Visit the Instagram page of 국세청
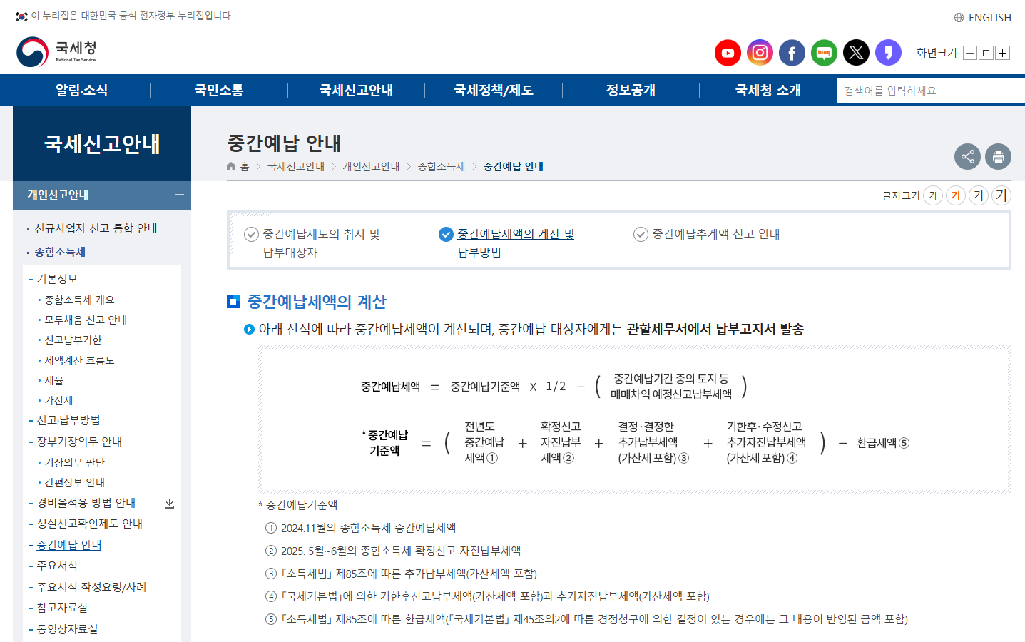 click(x=760, y=52)
